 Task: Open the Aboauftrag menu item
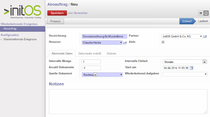(x=22, y=29)
